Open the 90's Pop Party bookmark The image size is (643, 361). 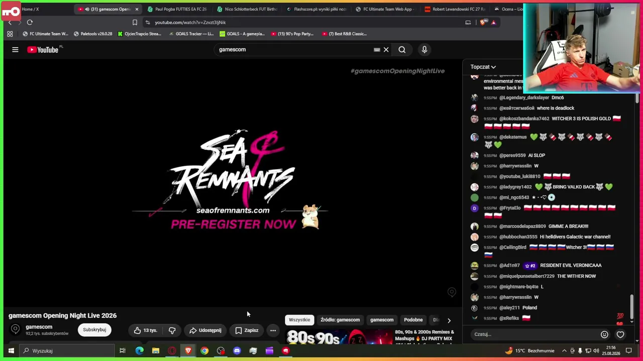click(292, 34)
